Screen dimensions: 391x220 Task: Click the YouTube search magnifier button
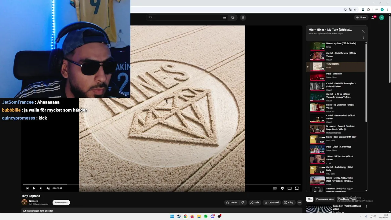[232, 18]
